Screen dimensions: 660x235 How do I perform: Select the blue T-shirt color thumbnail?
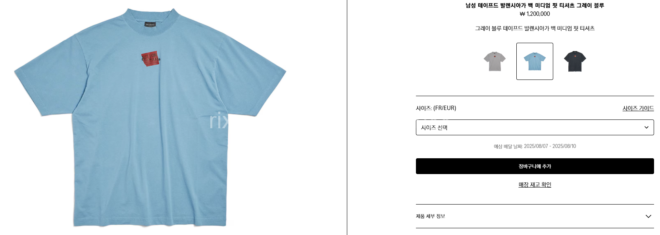535,61
